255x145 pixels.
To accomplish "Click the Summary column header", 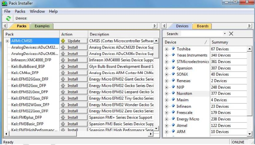I will point(231,42).
